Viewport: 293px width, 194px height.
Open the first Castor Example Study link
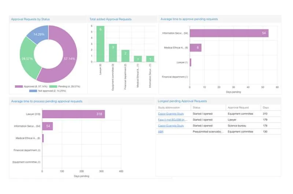(x=171, y=114)
